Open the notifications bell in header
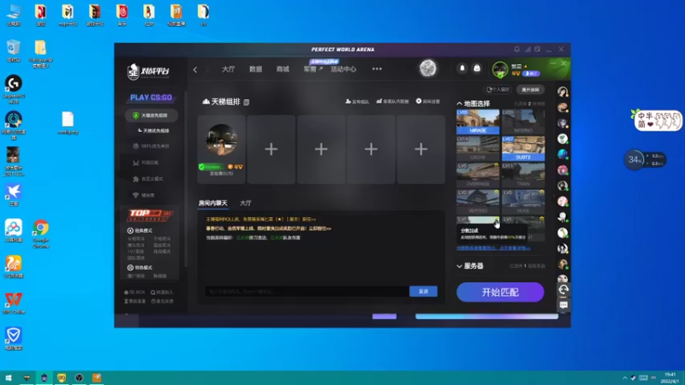The width and height of the screenshot is (685, 385). click(x=462, y=68)
